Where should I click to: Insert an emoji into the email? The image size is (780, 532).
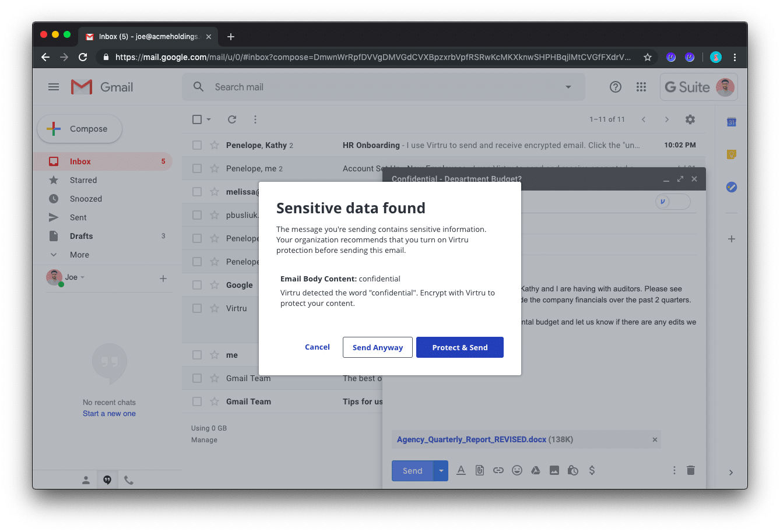point(517,470)
